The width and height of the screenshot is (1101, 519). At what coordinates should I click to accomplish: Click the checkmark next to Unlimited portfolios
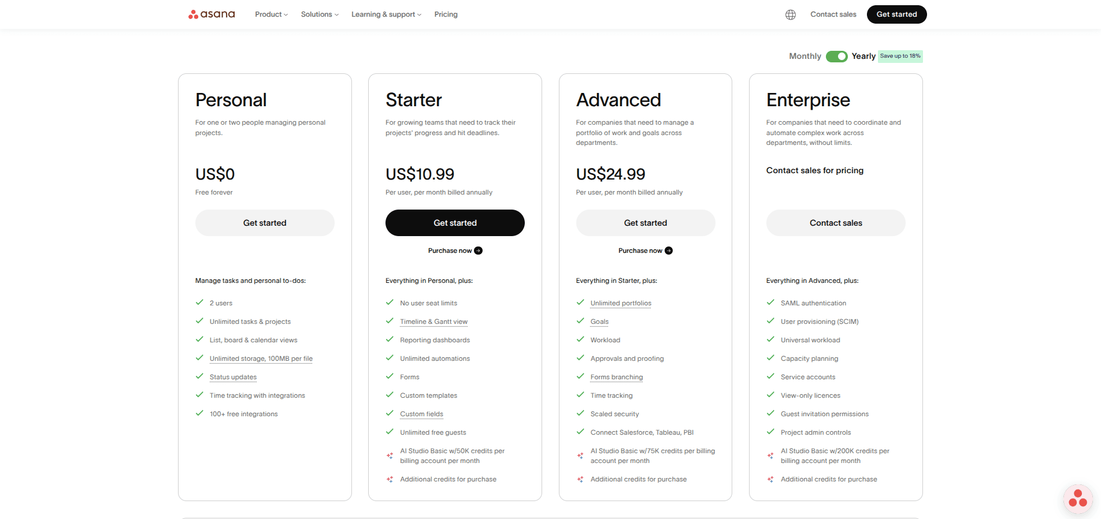coord(580,303)
